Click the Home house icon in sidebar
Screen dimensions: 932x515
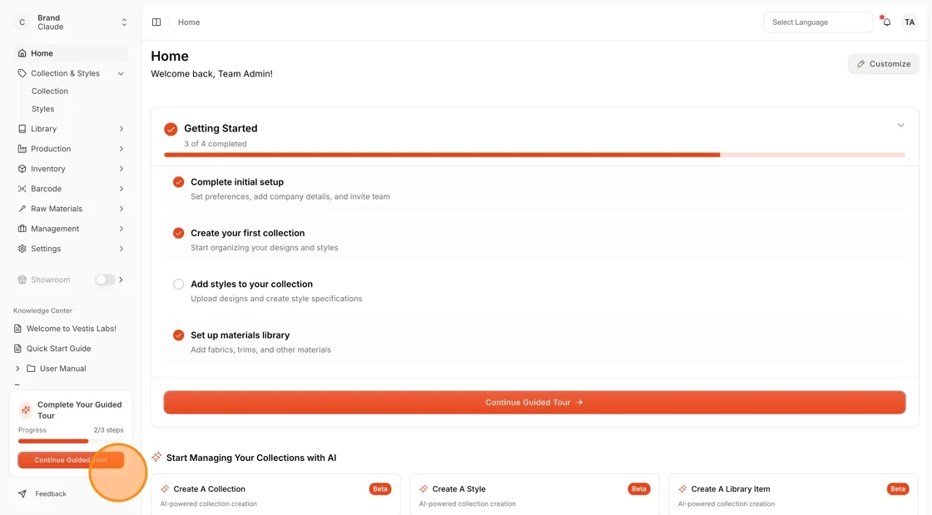click(22, 53)
